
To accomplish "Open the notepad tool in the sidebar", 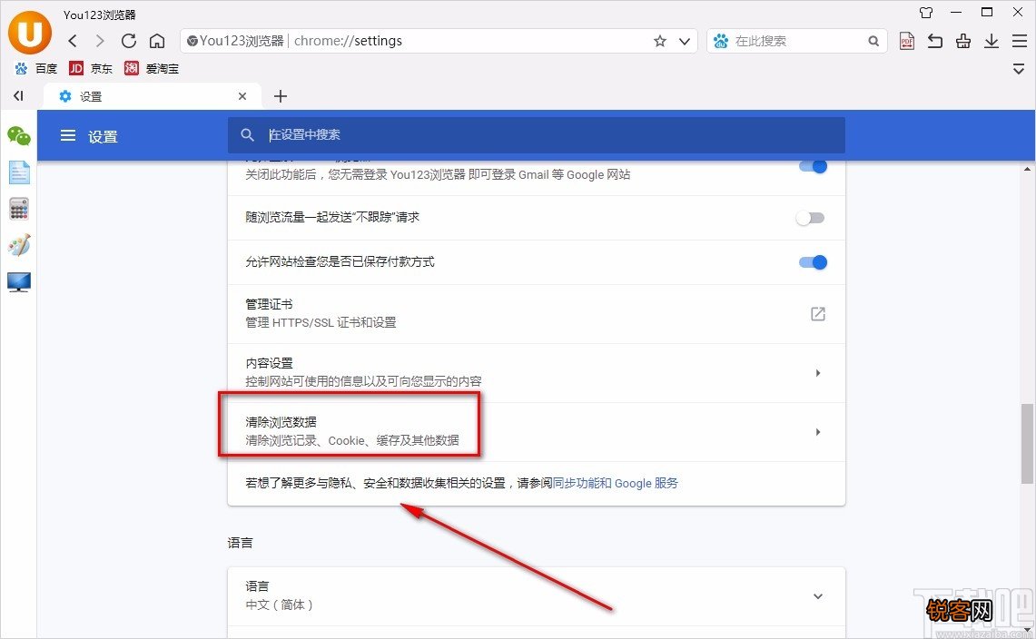I will click(x=18, y=172).
